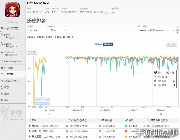Select 每日排名 in the sidebar
180x140 pixels.
tap(12, 68)
